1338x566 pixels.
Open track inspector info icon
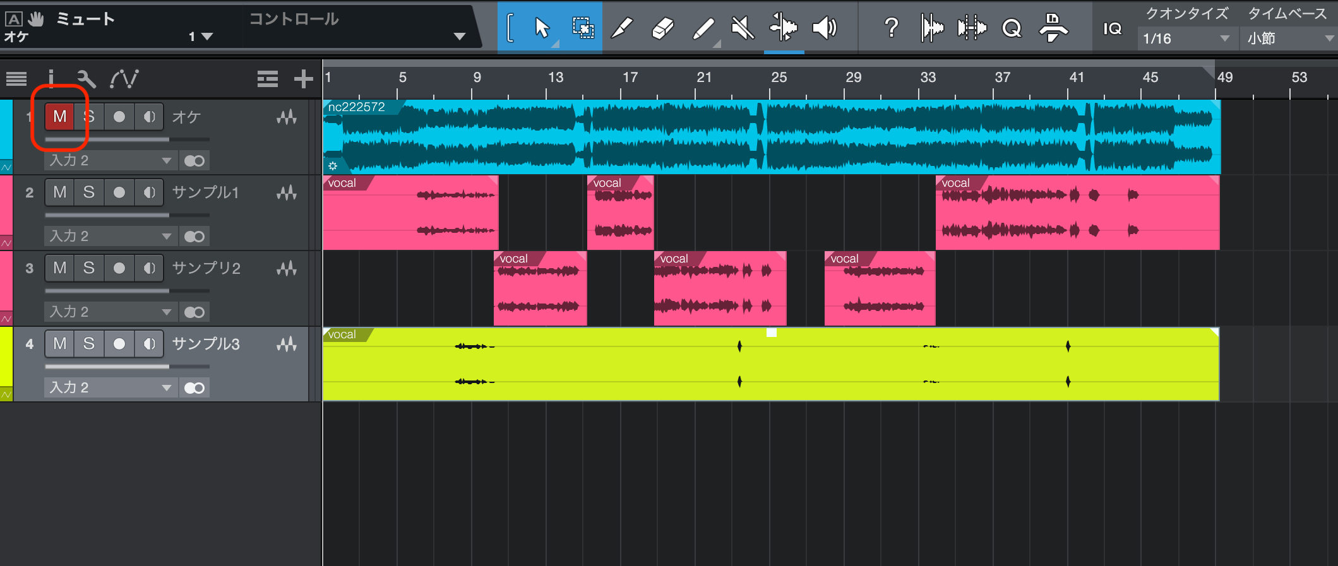click(51, 79)
